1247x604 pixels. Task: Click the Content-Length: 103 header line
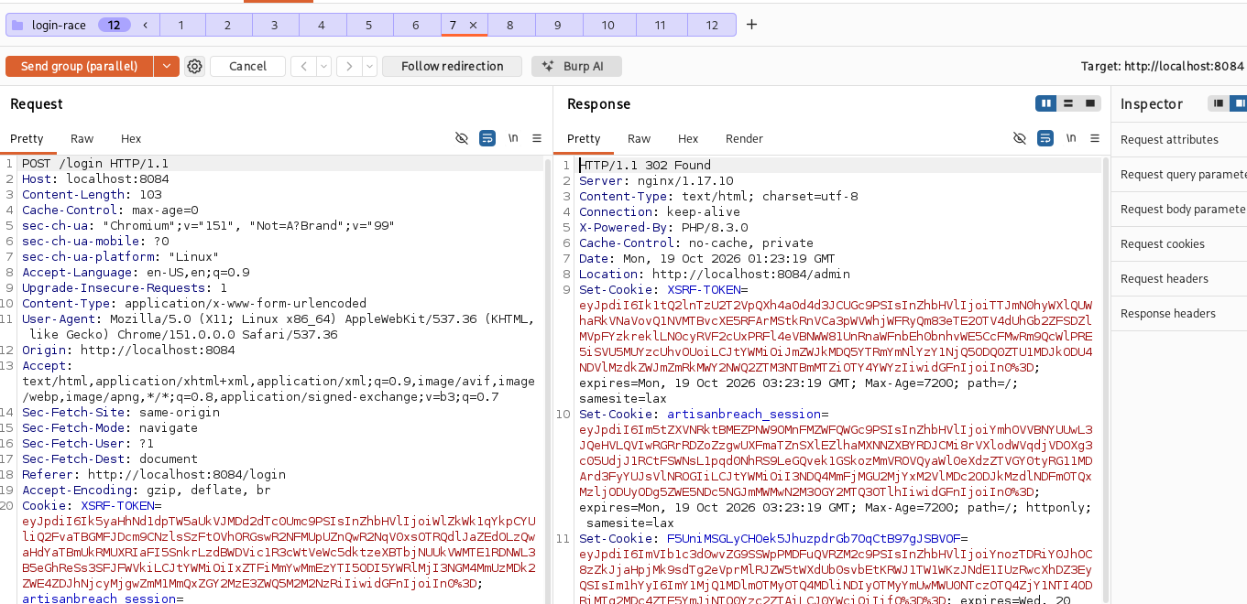92,195
